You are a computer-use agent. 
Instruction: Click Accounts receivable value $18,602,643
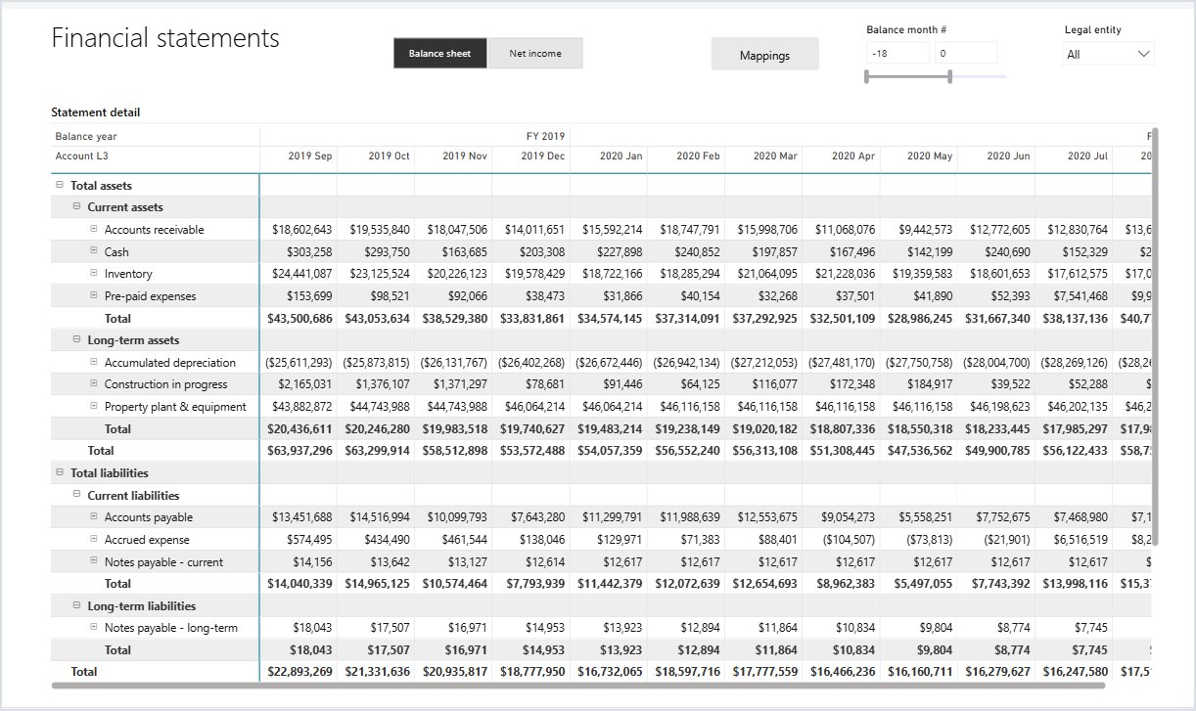[x=302, y=229]
